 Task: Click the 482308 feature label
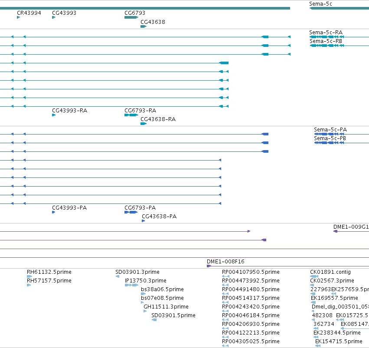click(322, 315)
